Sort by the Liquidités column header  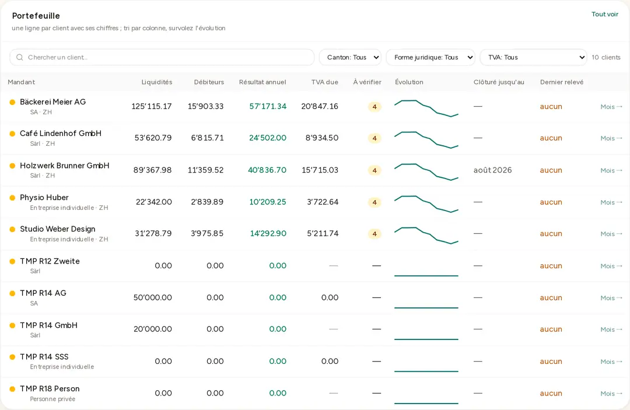[157, 82]
